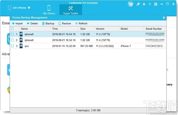
Task: Check the box for backup row 2
Action: pos(12,40)
